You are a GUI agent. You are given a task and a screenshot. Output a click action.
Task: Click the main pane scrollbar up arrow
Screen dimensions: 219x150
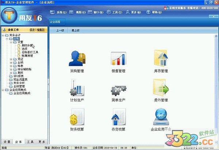(216, 36)
